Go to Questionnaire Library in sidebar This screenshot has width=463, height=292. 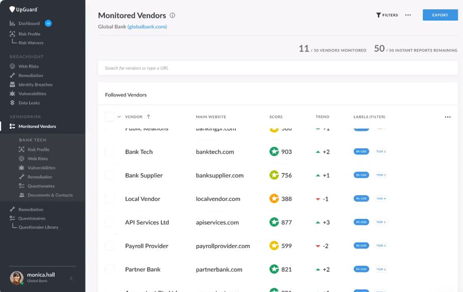(x=39, y=227)
